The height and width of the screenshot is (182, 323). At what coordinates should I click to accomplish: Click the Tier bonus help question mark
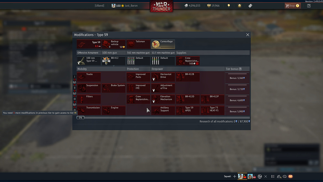click(240, 69)
